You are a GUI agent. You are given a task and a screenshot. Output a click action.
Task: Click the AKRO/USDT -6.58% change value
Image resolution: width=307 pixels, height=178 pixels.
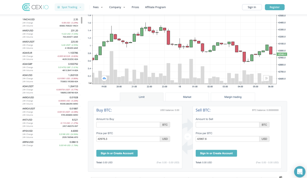(x=74, y=112)
